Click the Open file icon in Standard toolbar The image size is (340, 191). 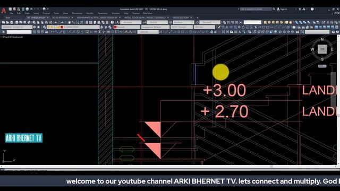(x=7, y=22)
